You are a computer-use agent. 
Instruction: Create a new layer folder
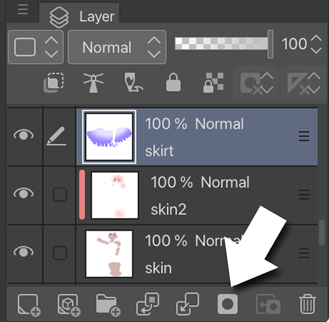point(108,304)
